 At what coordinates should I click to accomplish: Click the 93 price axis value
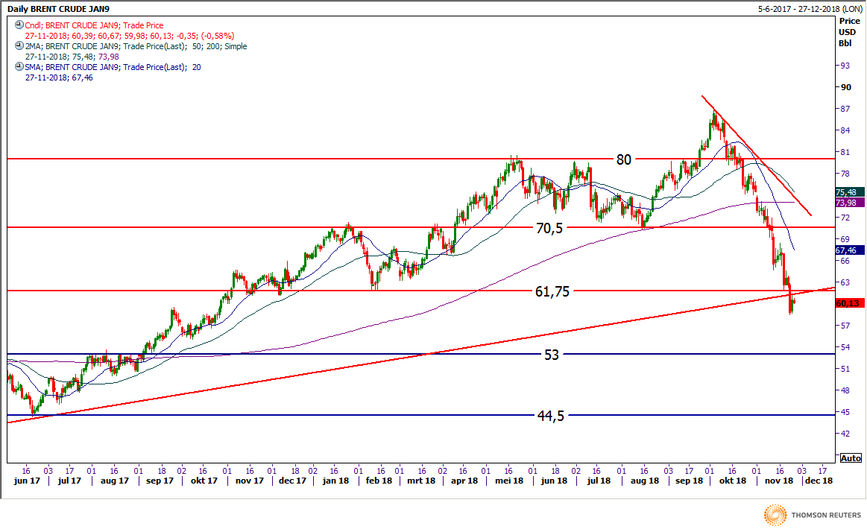845,66
